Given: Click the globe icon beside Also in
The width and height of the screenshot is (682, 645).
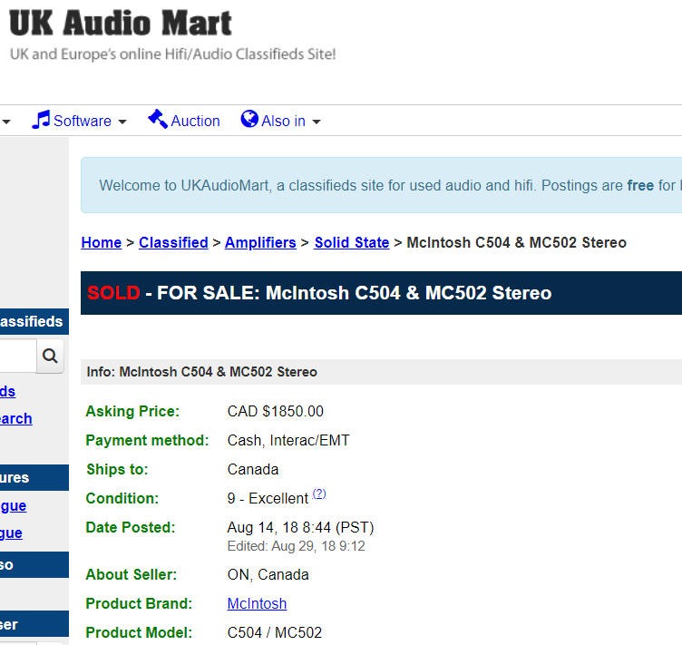Looking at the screenshot, I should (249, 120).
